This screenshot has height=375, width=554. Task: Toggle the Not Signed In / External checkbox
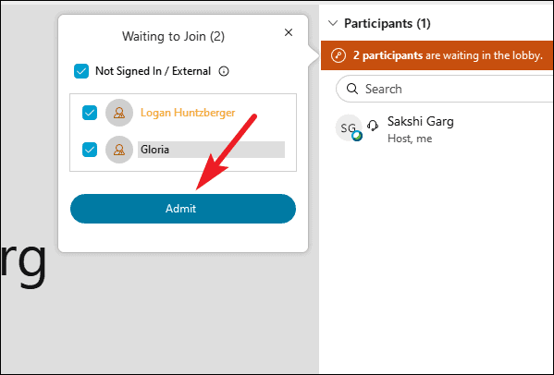[x=81, y=71]
